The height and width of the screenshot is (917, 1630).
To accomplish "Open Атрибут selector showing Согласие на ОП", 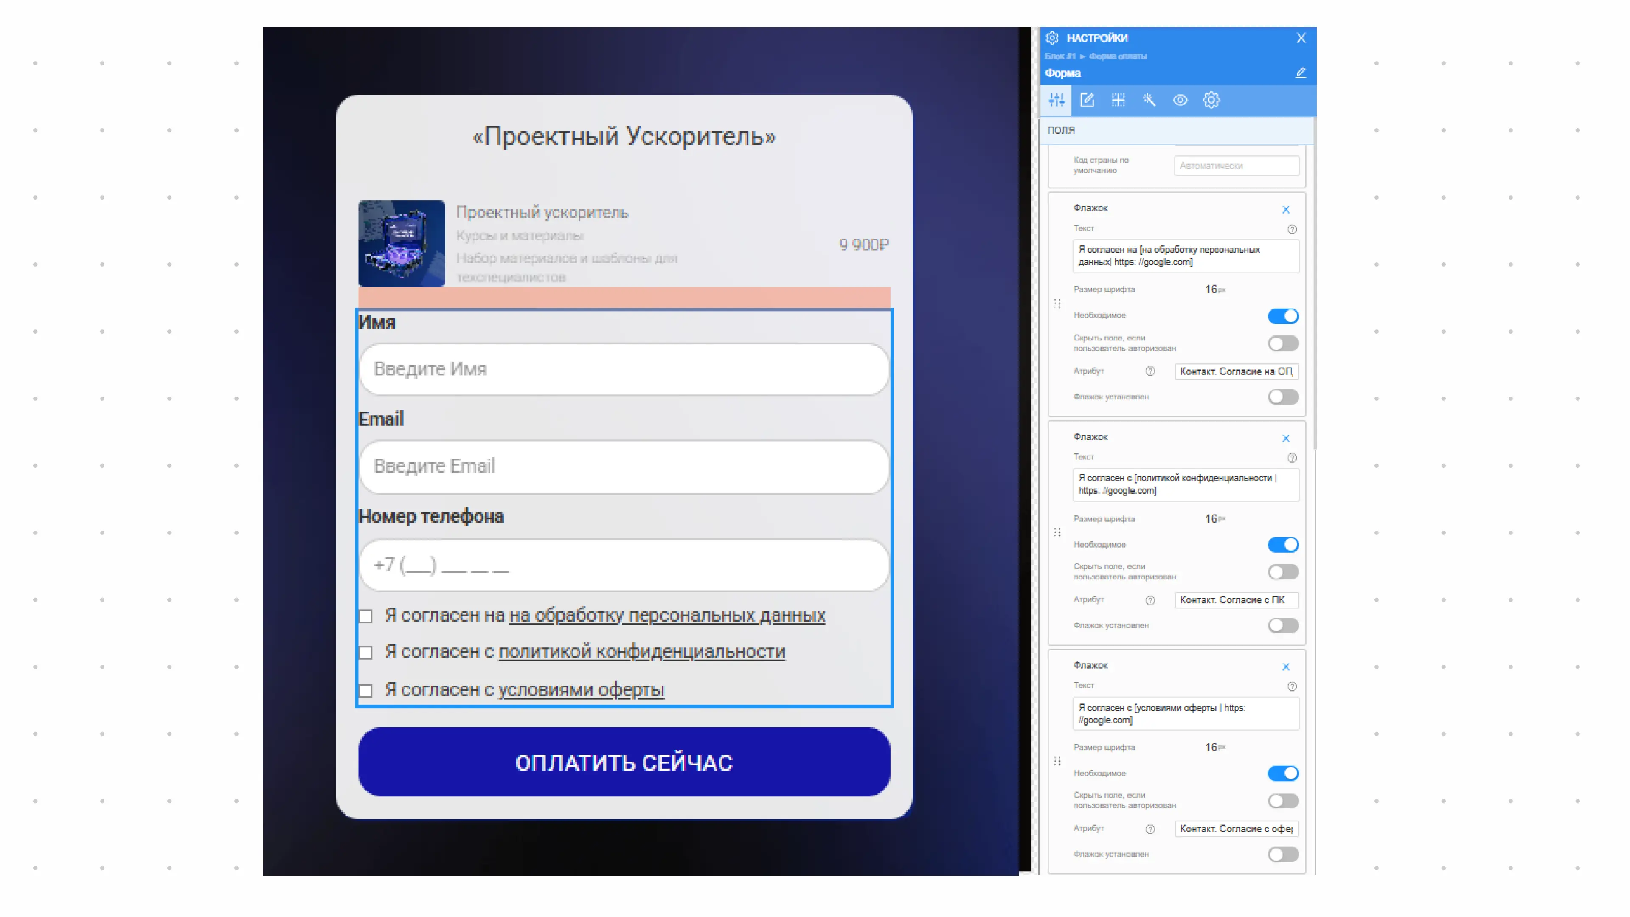I will (x=1237, y=371).
